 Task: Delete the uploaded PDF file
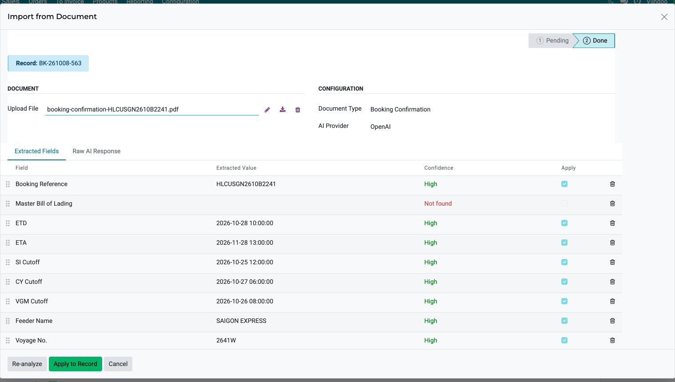pyautogui.click(x=298, y=110)
